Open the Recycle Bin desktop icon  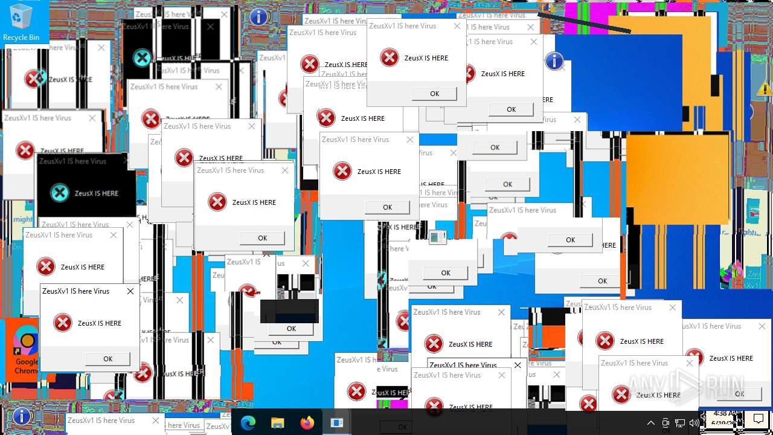click(x=21, y=22)
